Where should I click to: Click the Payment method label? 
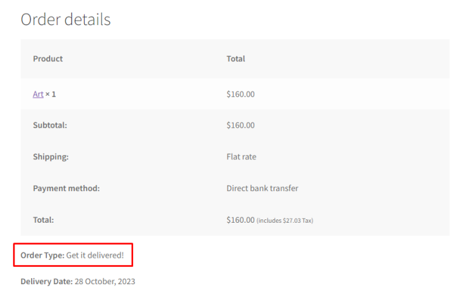pyautogui.click(x=66, y=188)
